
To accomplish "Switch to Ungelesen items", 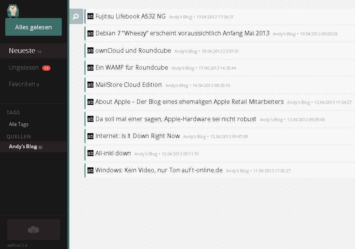I will tap(23, 68).
